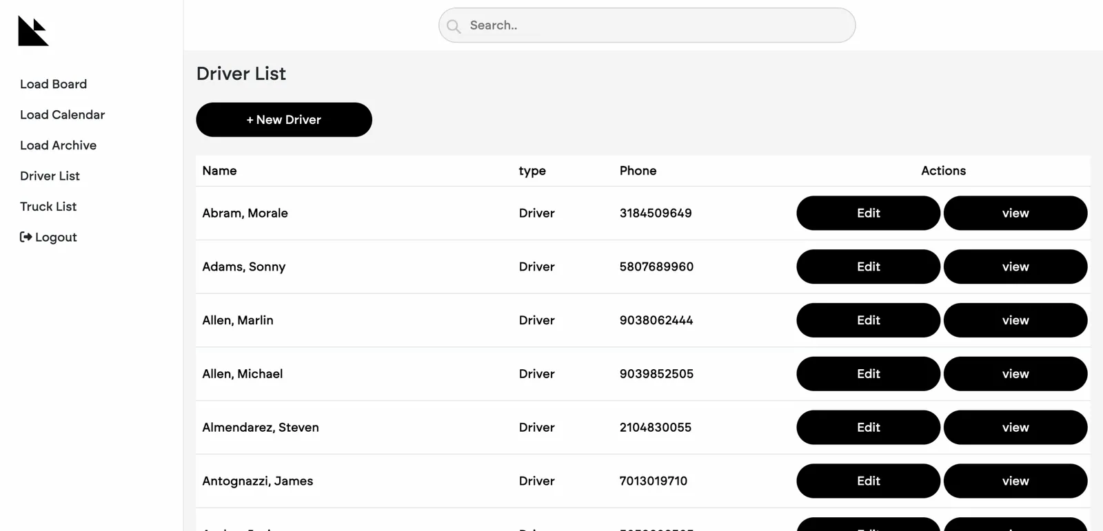Focus the Search input field
Image resolution: width=1103 pixels, height=531 pixels.
[647, 25]
